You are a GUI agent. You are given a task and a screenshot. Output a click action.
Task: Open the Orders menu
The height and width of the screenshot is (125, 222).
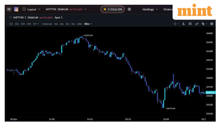click(168, 9)
